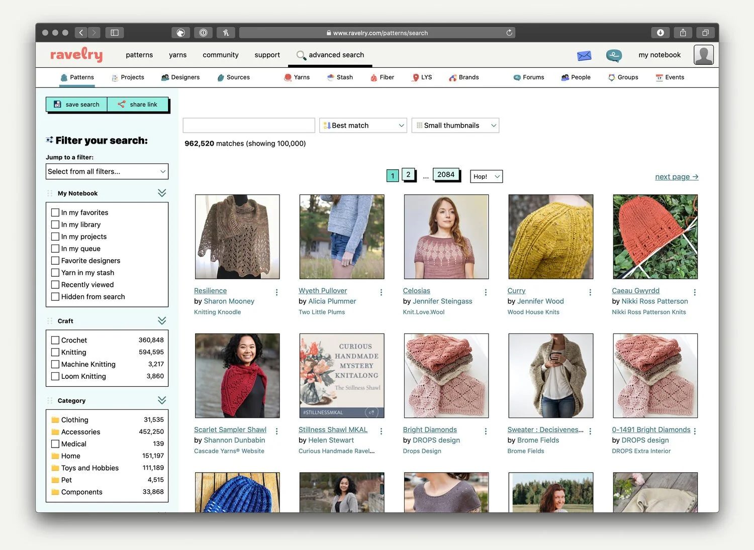Click the browser address bar
This screenshot has height=550, width=754.
377,33
